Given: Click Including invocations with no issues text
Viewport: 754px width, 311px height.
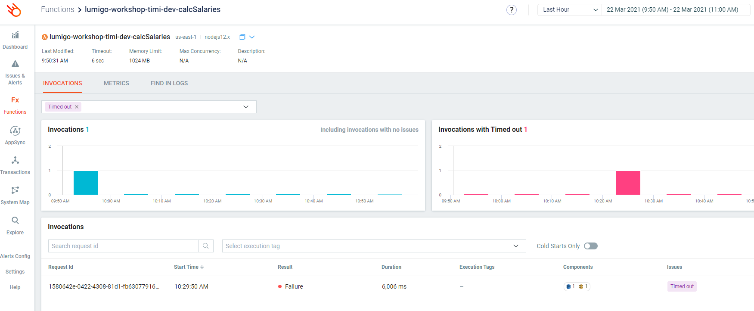Looking at the screenshot, I should click(x=369, y=130).
